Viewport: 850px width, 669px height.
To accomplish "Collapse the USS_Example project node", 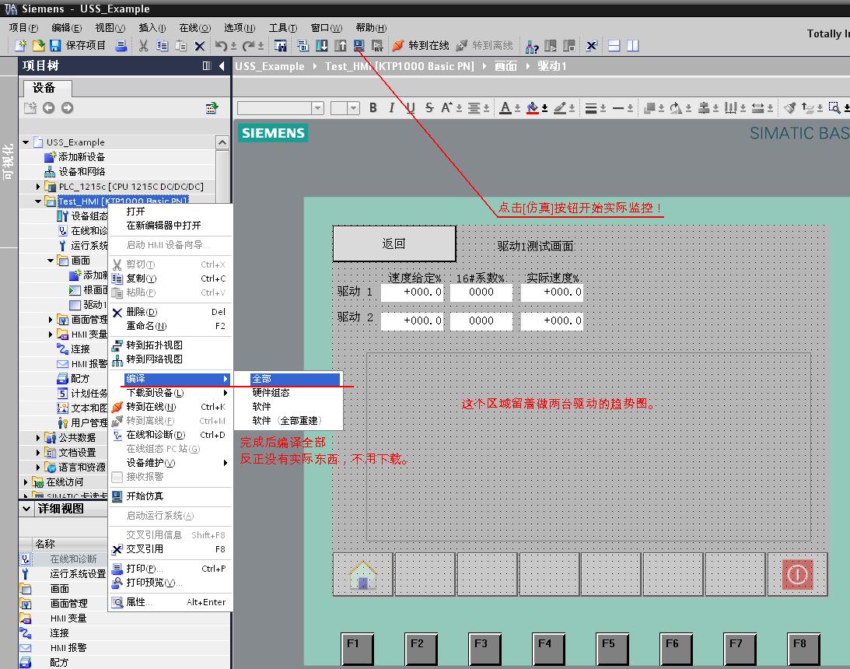I will (26, 142).
